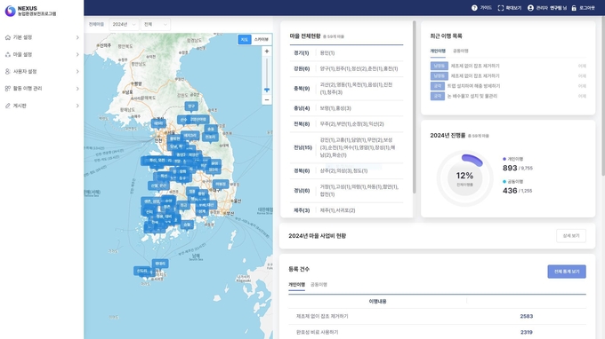605x339 pixels.
Task: Click the NEXUS logo icon
Action: tap(10, 11)
